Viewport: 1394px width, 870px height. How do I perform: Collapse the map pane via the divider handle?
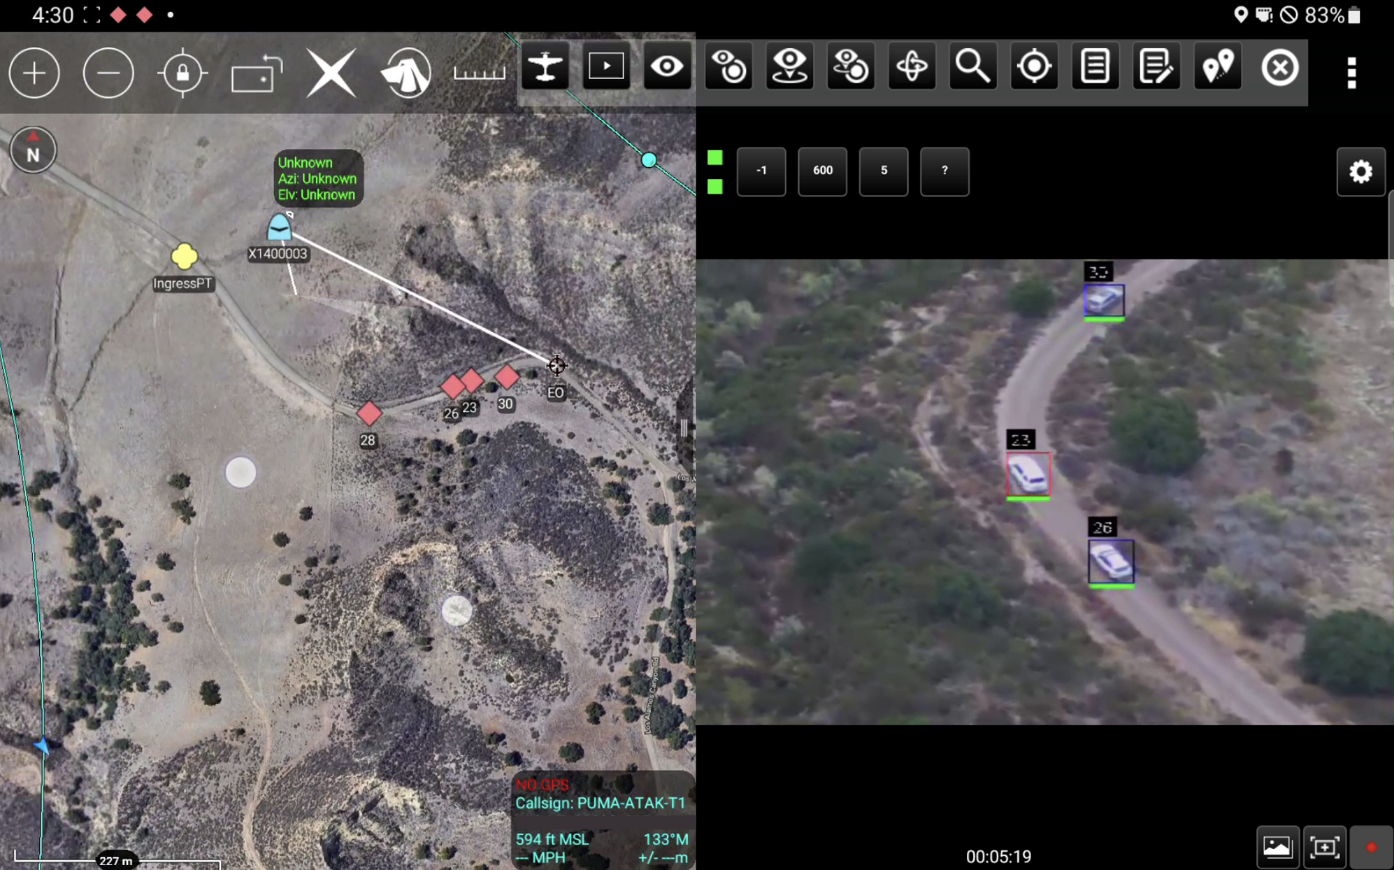684,427
